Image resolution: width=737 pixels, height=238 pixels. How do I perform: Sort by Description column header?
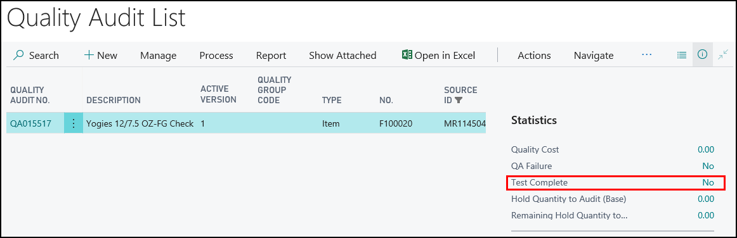[114, 100]
